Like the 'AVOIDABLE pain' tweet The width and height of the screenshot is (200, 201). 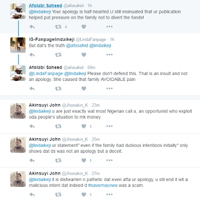[84, 88]
